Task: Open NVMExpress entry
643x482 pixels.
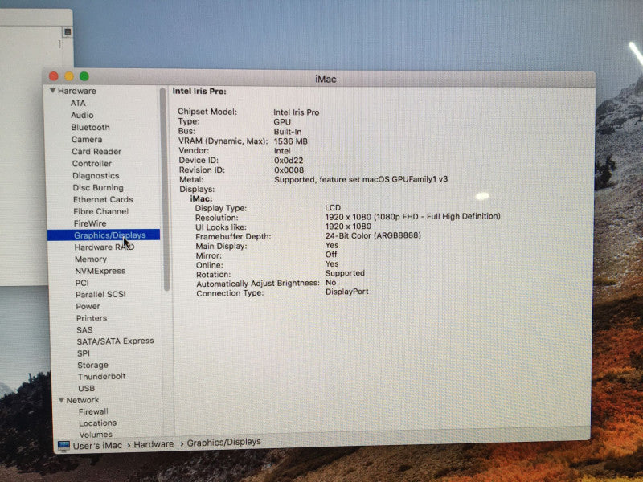Action: coord(100,271)
